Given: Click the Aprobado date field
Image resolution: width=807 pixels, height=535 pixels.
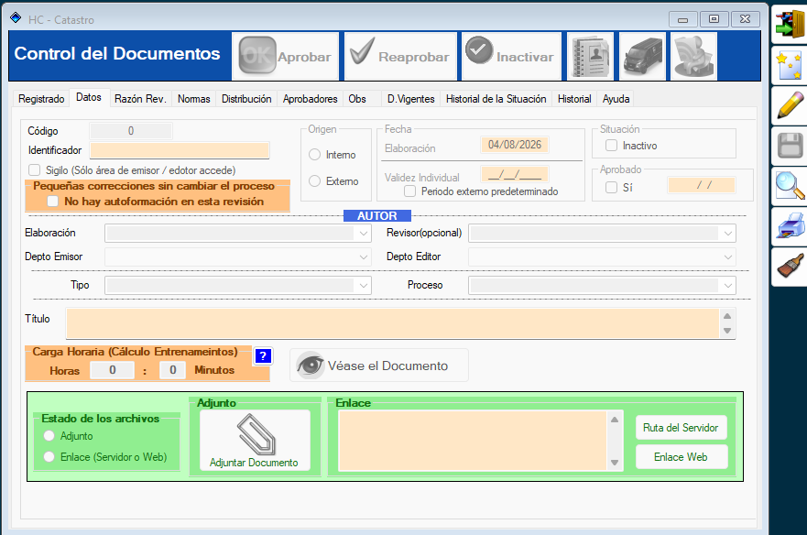Looking at the screenshot, I should pyautogui.click(x=702, y=185).
